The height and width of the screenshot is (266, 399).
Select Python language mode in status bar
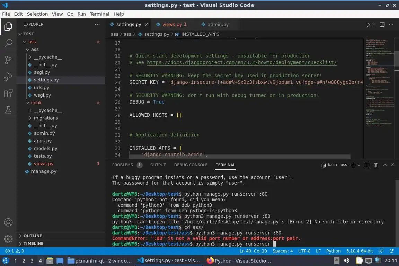coord(333,251)
